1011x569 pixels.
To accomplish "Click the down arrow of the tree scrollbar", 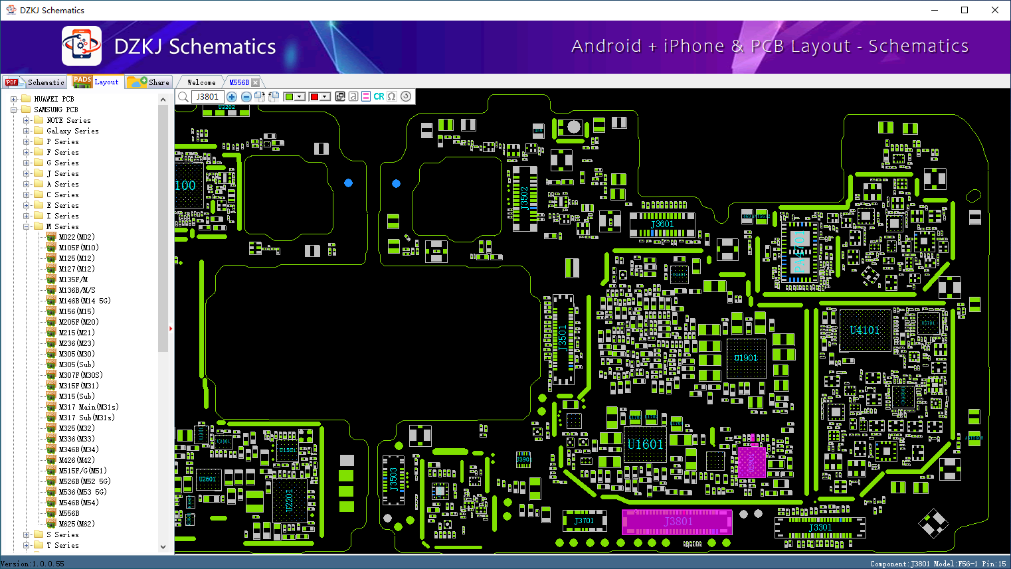I will [x=163, y=547].
